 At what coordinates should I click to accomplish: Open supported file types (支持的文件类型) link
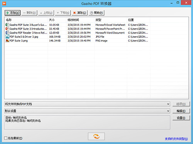(176, 139)
